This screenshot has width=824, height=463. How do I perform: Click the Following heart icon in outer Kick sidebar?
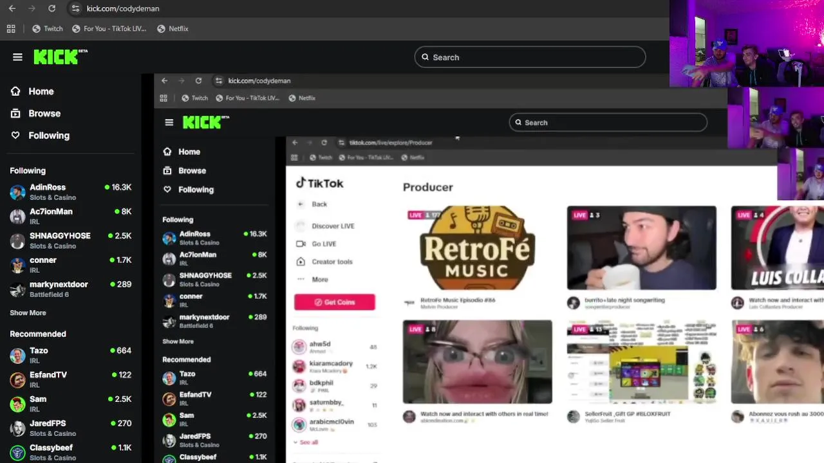tap(15, 135)
